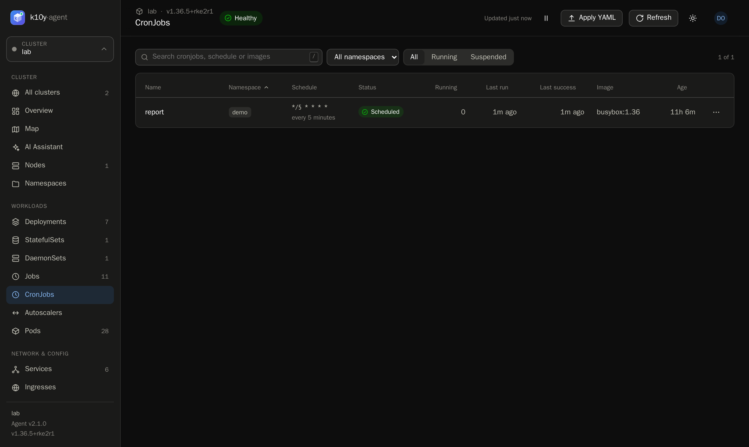Open Services page
This screenshot has width=749, height=447.
coord(60,369)
